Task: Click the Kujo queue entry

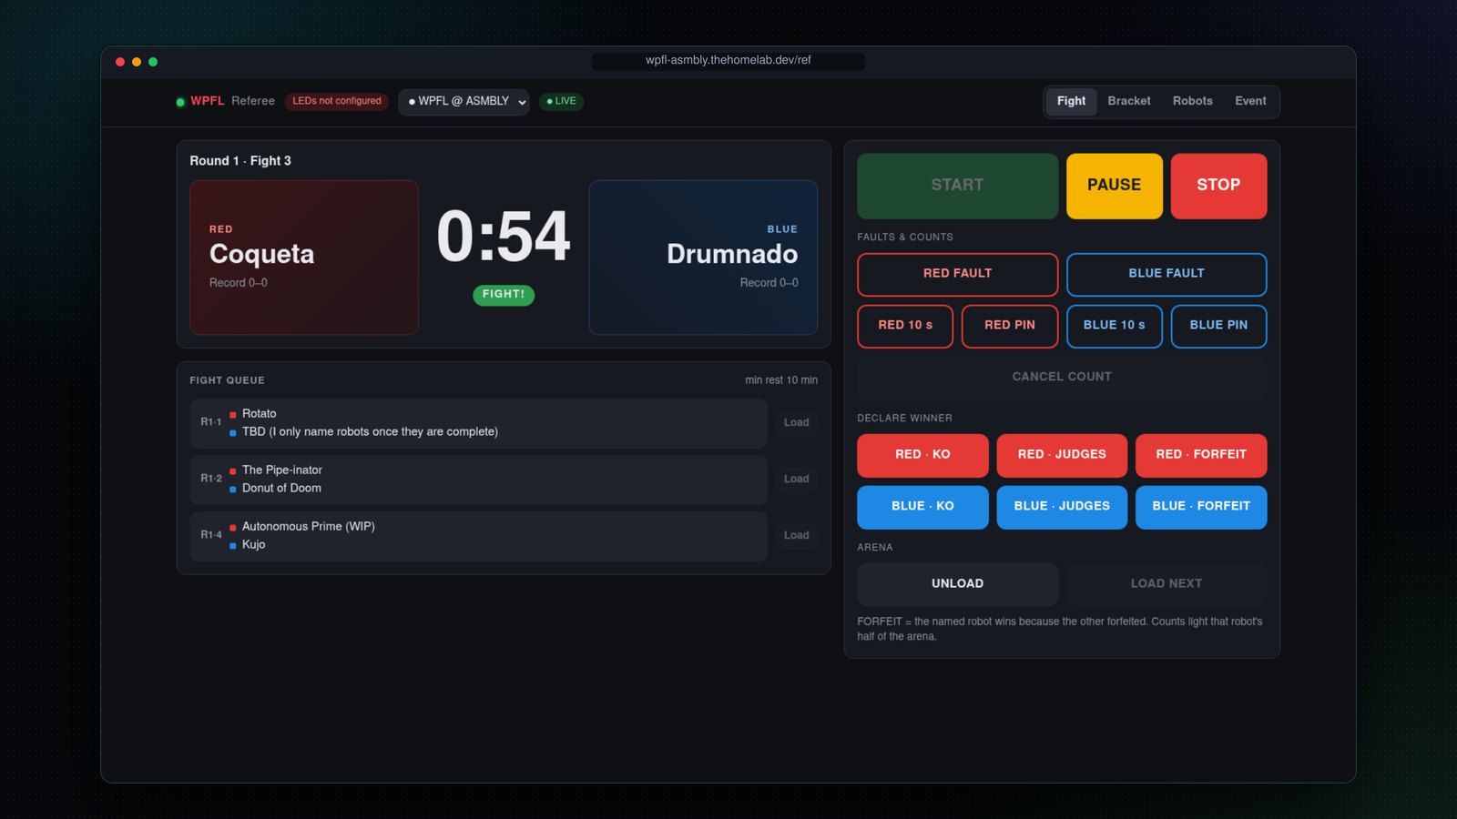Action: [254, 545]
